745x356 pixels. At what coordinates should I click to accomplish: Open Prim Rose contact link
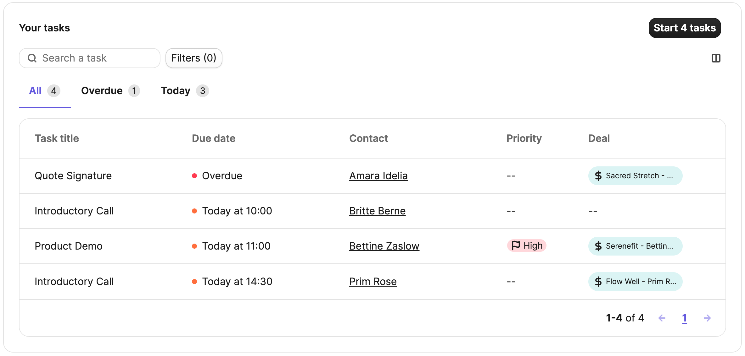tap(373, 282)
